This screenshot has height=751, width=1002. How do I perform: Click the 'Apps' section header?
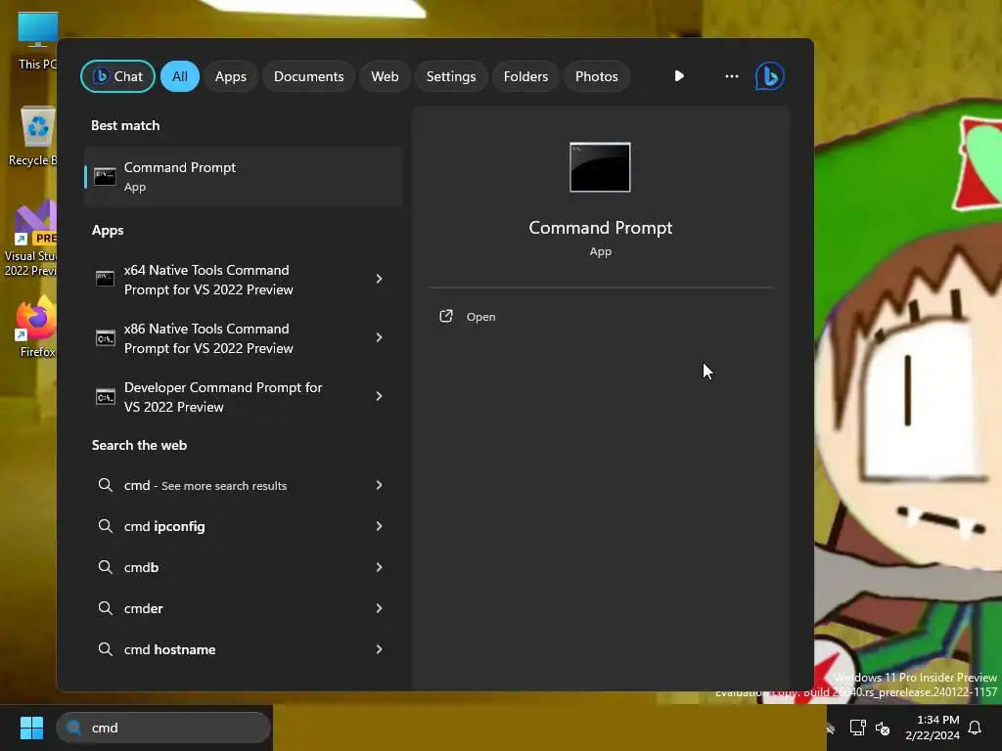click(108, 231)
